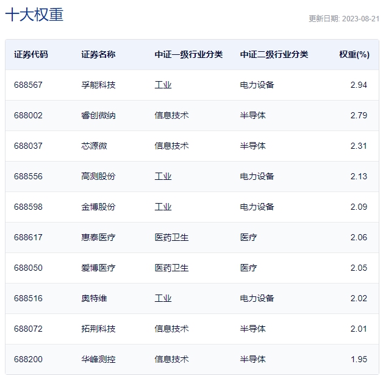Viewport: 383px width, 375px height.
Task: Click the 中证一级行业分类 column header
Action: click(188, 54)
